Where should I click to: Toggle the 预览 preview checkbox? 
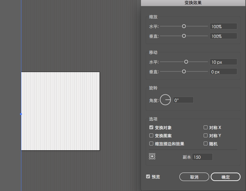[x=148, y=177]
